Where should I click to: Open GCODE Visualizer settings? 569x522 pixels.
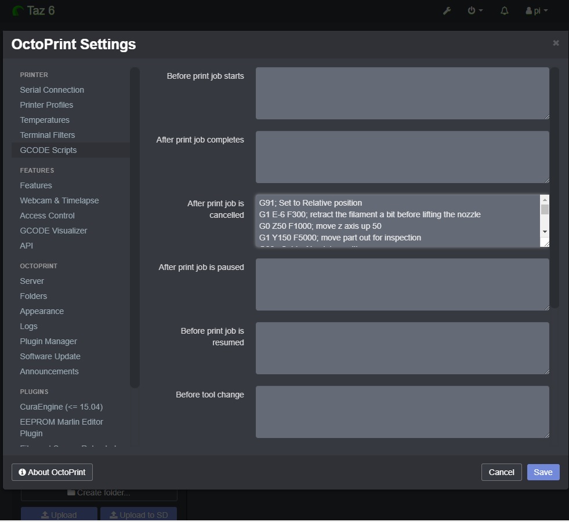point(53,231)
